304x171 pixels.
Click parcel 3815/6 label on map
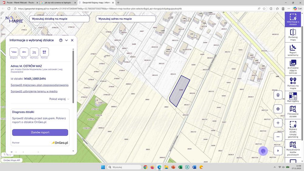point(192,93)
